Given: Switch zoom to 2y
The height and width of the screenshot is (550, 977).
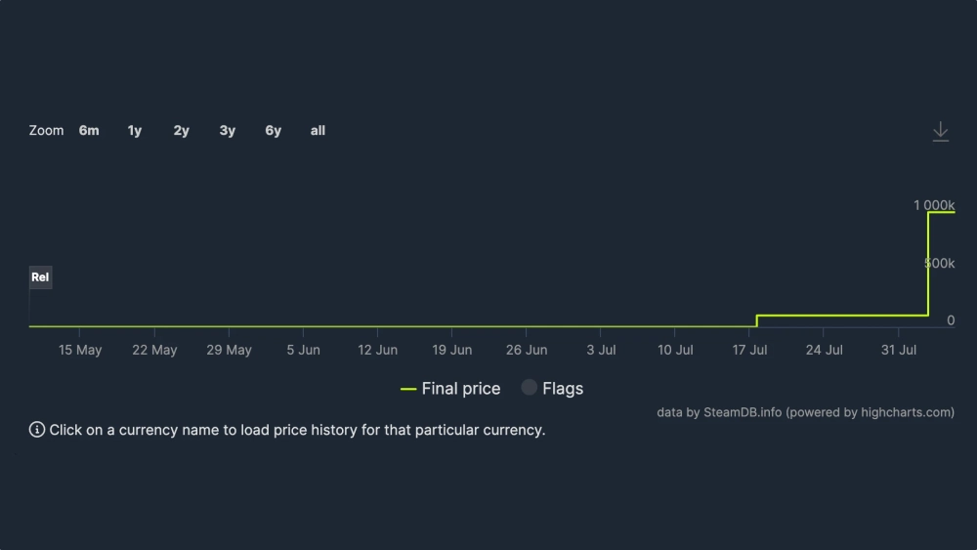Looking at the screenshot, I should (181, 131).
